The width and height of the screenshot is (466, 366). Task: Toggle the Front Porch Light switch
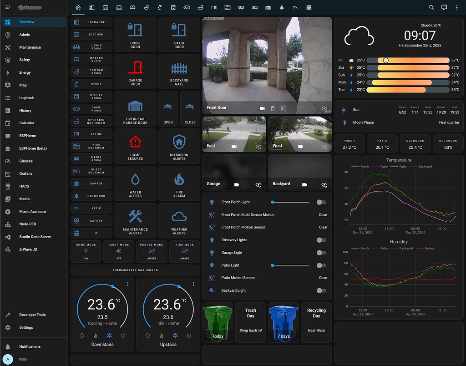[322, 202]
